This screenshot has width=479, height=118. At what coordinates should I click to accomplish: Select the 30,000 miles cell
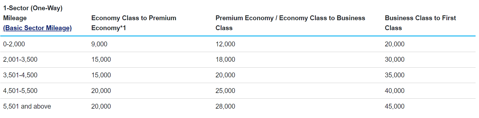tap(394, 59)
